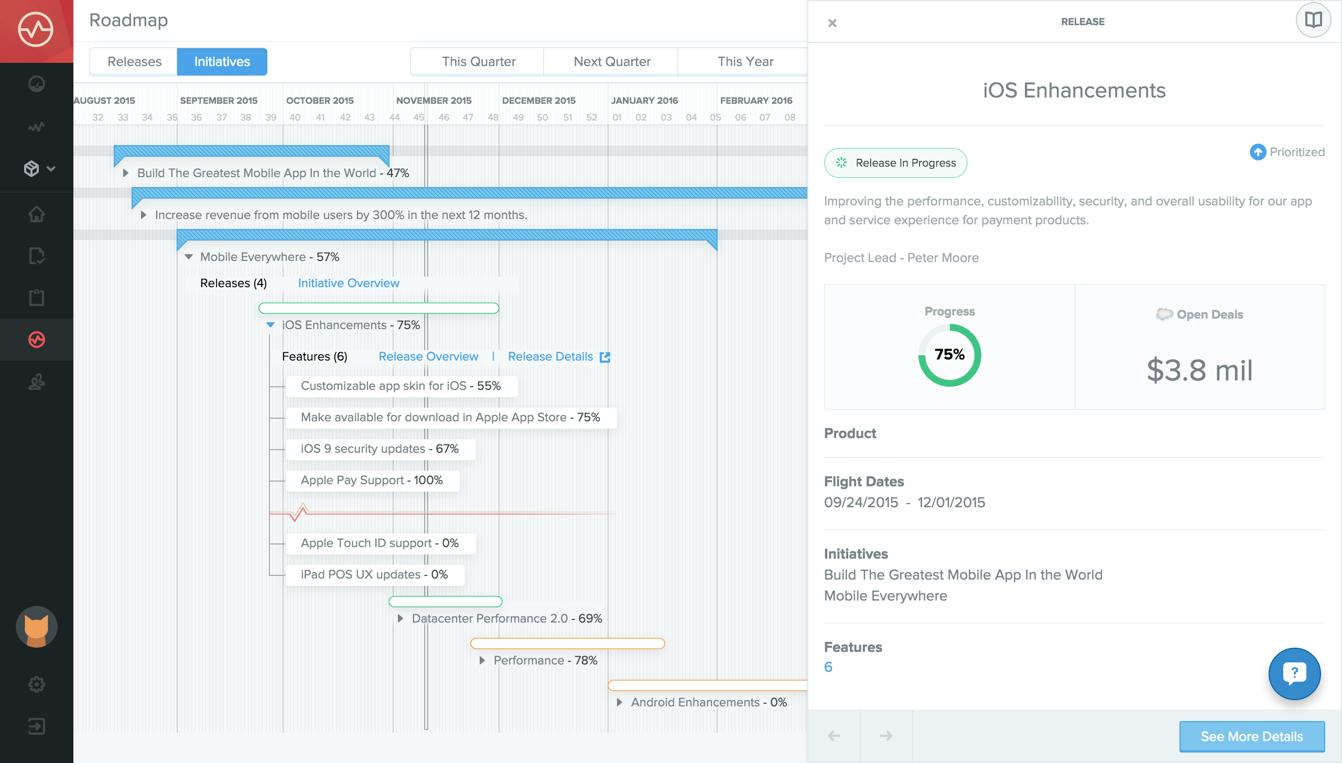Expand the Datacenter Performance 2.0 release

pyautogui.click(x=401, y=618)
